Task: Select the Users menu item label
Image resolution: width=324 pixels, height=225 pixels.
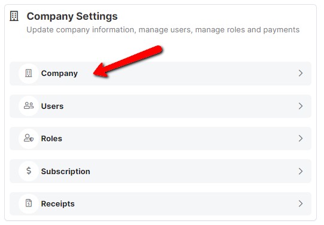Action: click(x=52, y=106)
